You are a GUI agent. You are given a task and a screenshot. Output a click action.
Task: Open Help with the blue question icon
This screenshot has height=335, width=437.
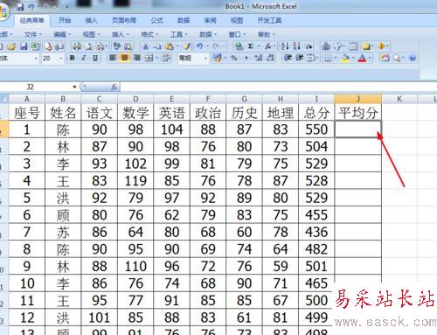413,58
